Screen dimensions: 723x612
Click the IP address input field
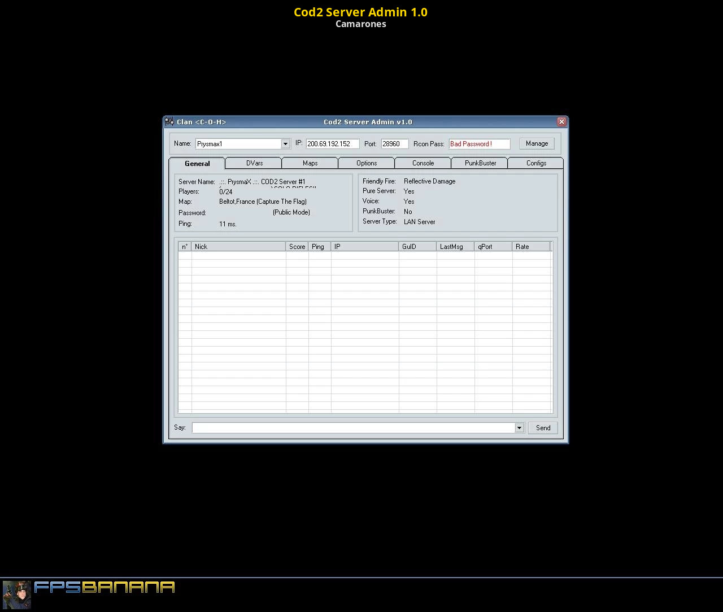[x=332, y=144]
